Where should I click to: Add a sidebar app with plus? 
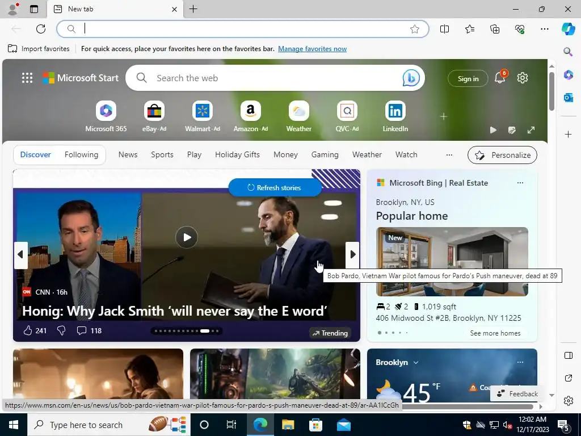point(568,134)
